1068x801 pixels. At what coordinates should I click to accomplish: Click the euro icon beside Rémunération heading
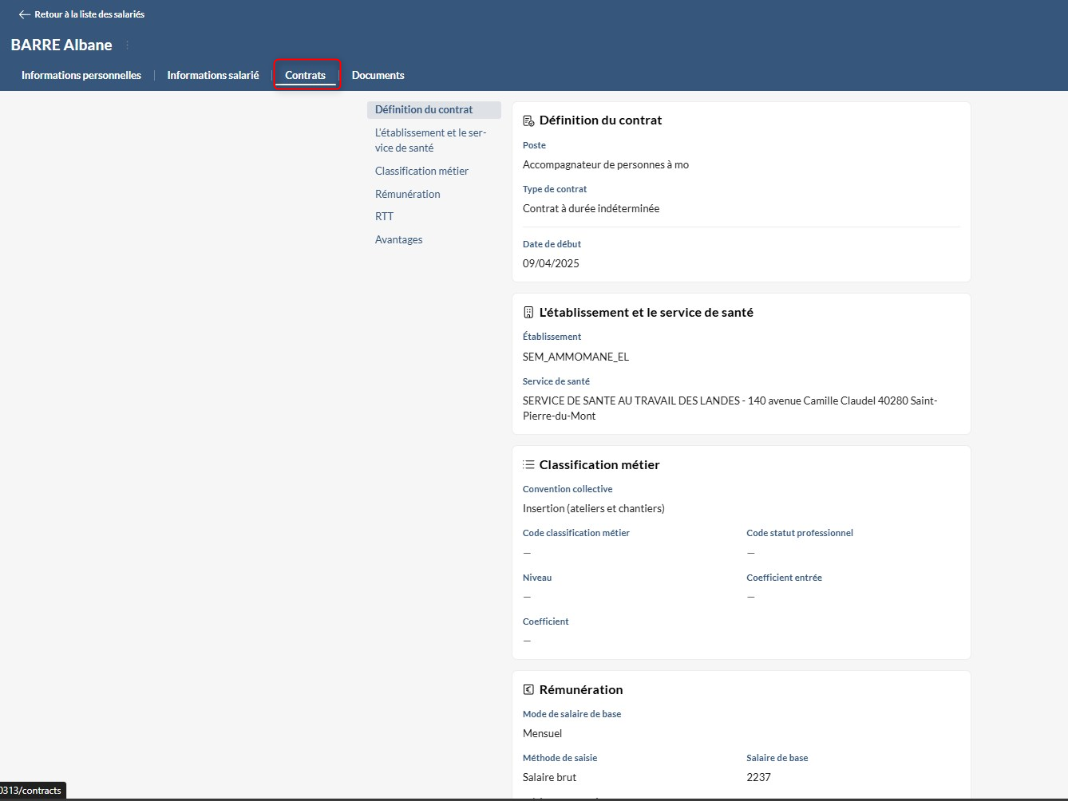[528, 690]
